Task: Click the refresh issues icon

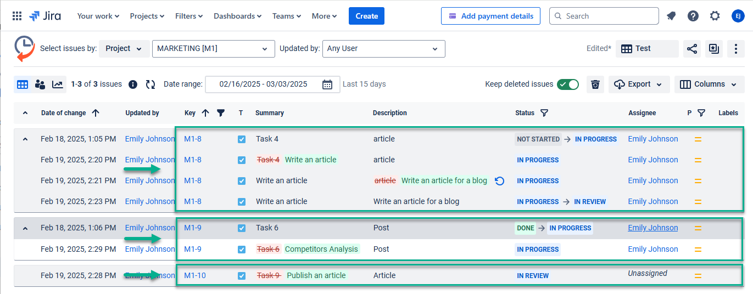Action: pyautogui.click(x=150, y=84)
